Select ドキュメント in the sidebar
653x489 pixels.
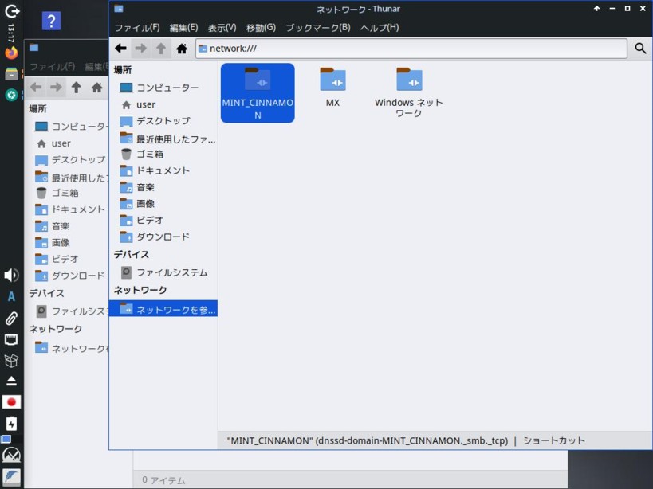pyautogui.click(x=163, y=170)
